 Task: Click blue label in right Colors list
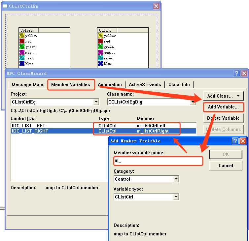tap(108, 64)
